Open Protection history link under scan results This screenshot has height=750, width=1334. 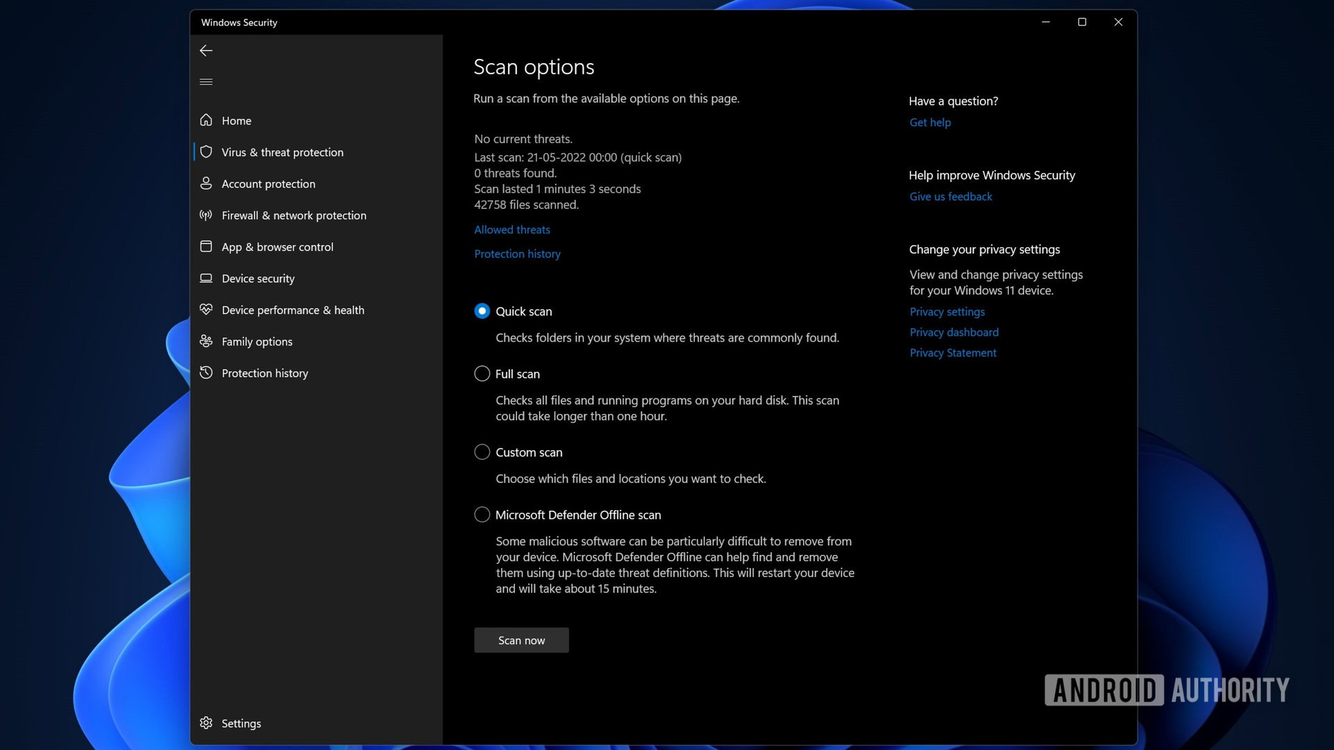click(517, 254)
